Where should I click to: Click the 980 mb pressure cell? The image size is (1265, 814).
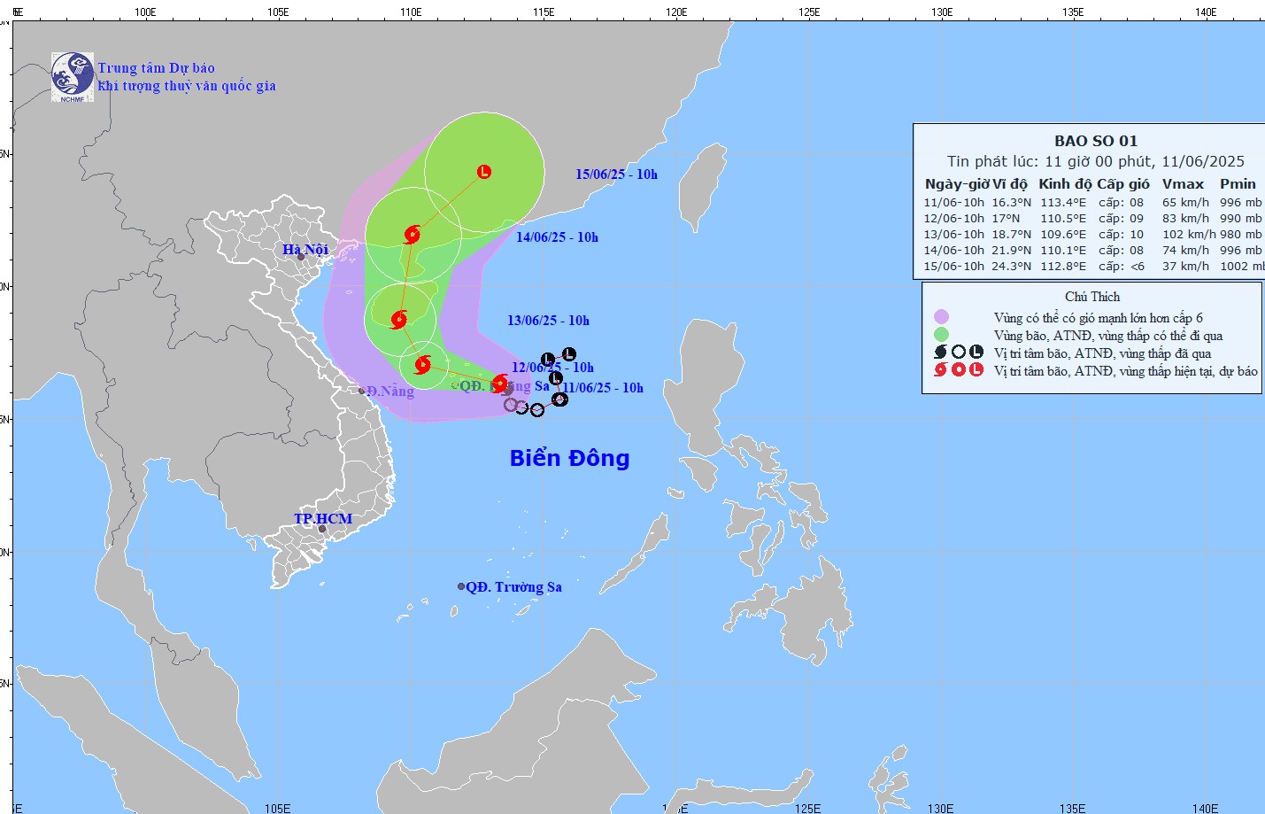(1241, 235)
